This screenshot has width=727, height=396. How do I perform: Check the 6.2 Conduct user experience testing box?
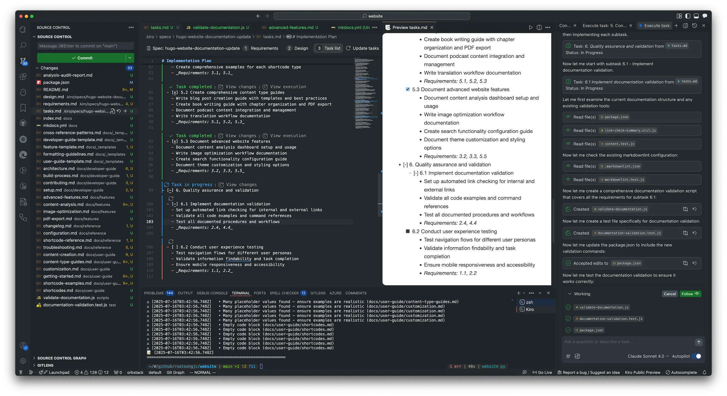click(408, 231)
